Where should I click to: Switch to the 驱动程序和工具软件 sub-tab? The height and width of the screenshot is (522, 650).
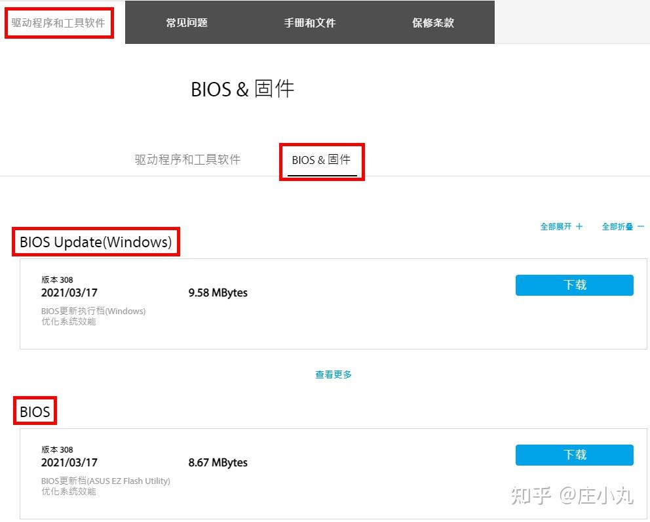188,159
